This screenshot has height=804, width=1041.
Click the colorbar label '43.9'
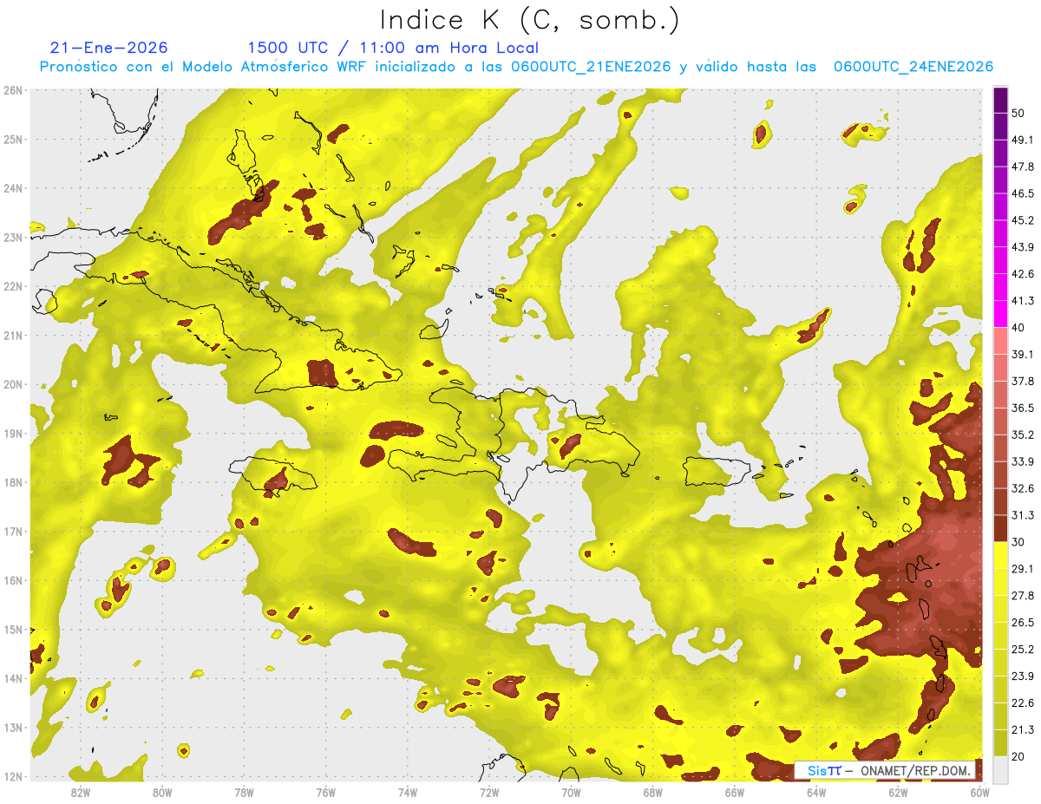1022,247
